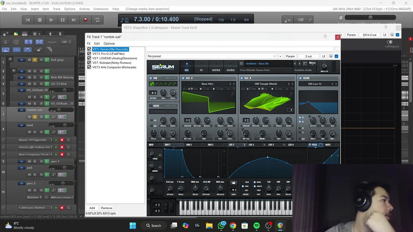Click the Go to start transport button

28,20
